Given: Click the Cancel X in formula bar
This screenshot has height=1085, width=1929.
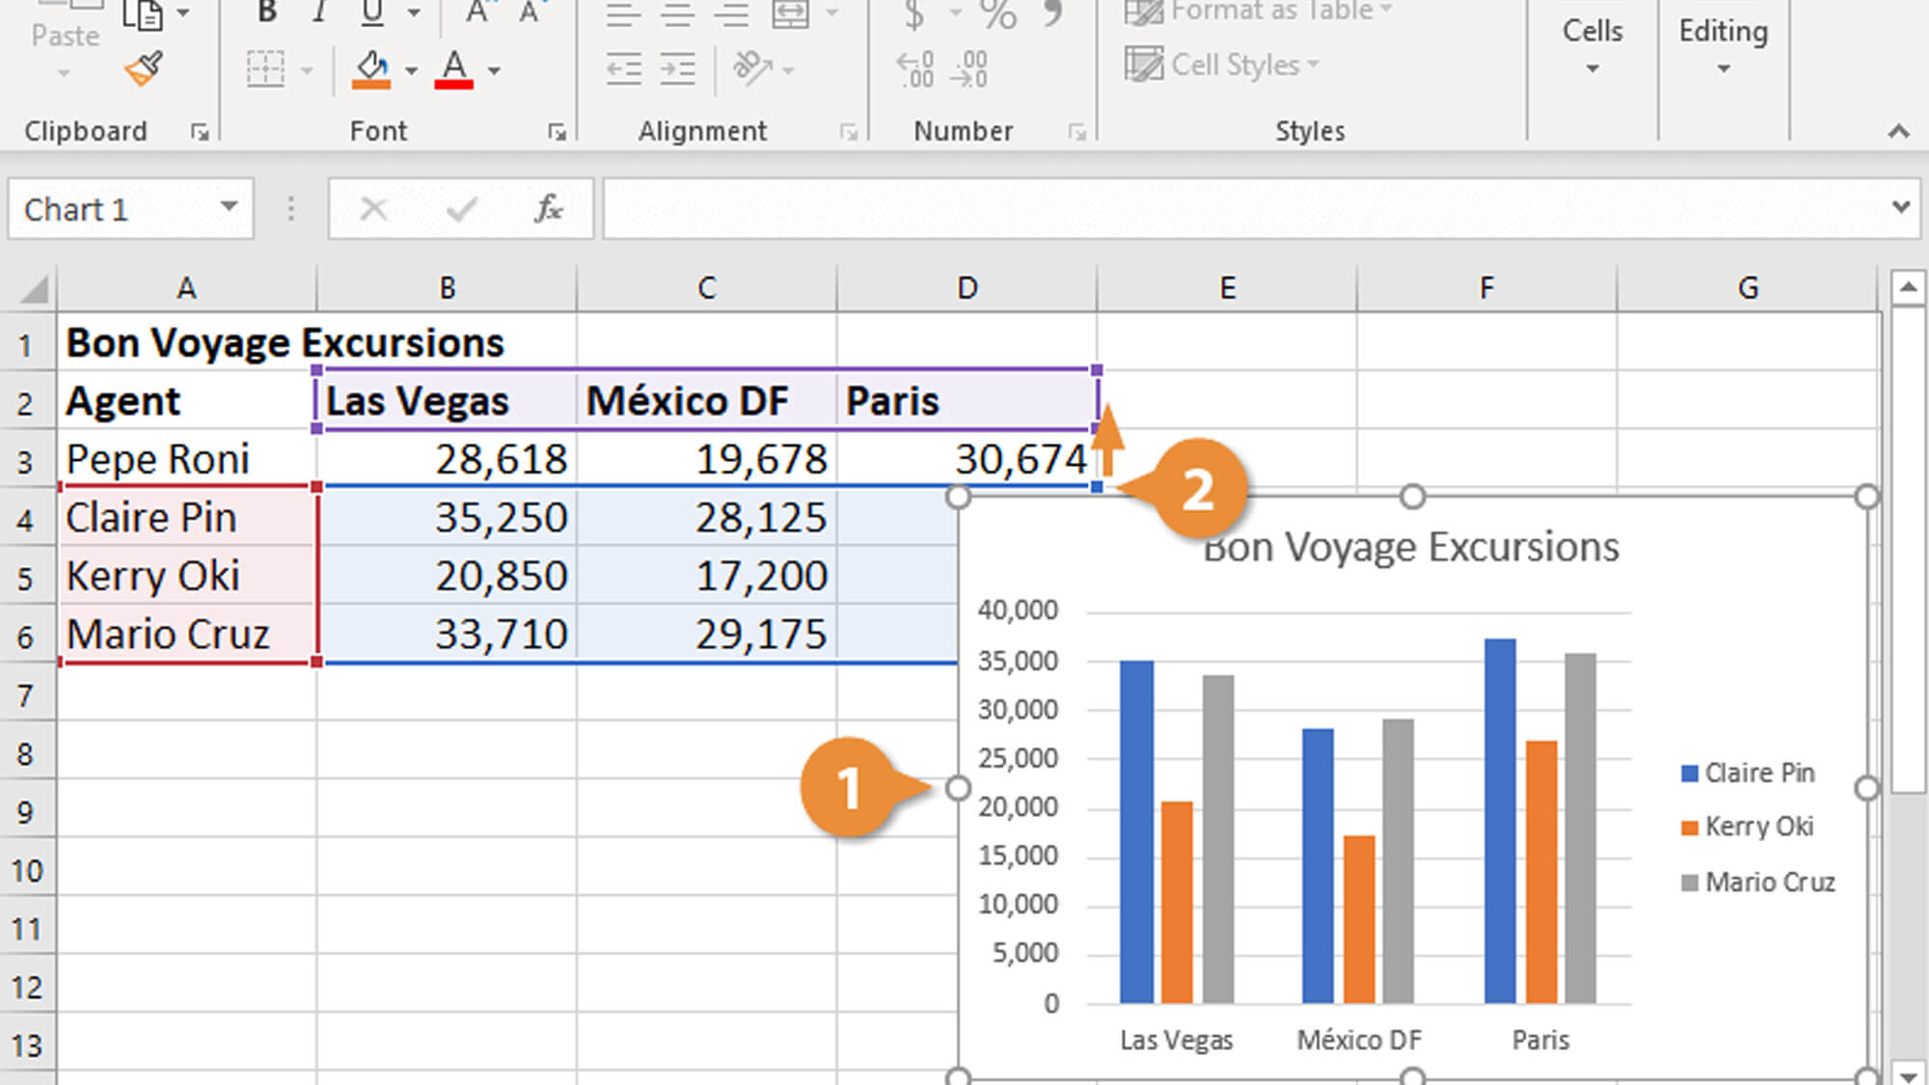Looking at the screenshot, I should click(x=373, y=207).
